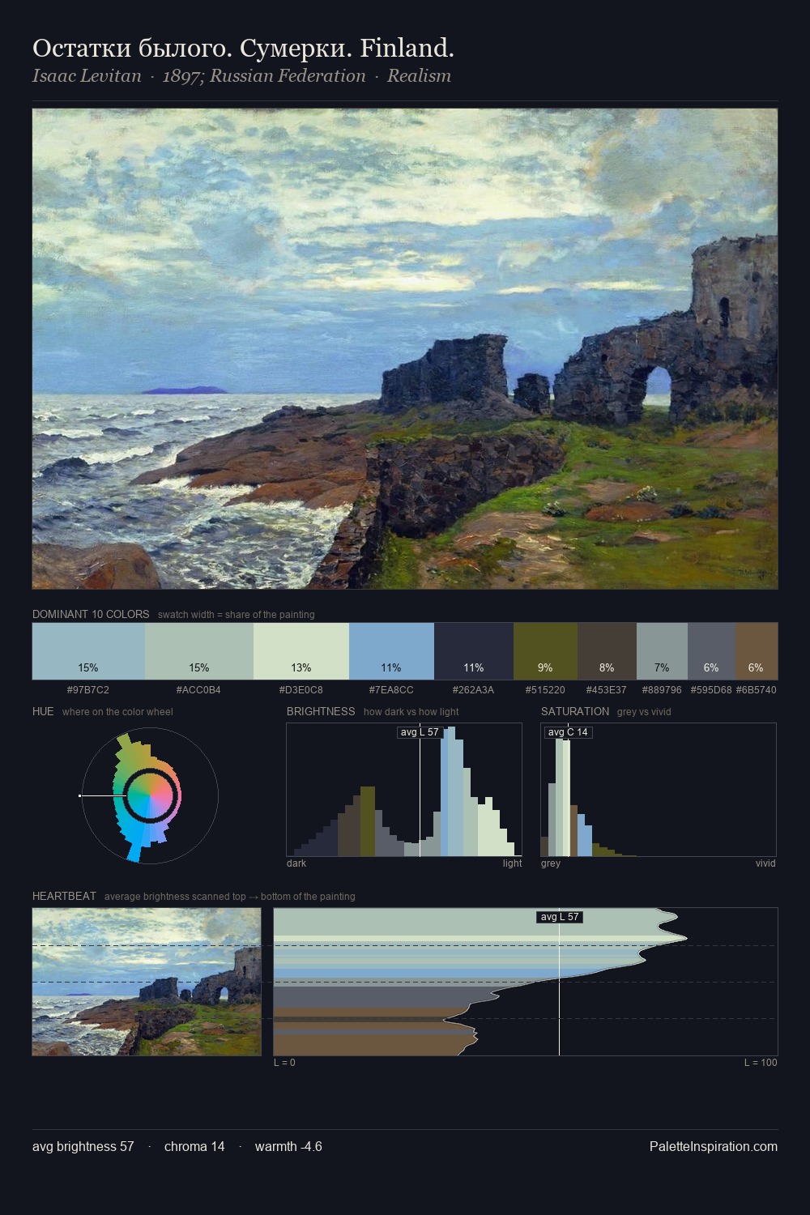
Task: Click the '#262A3A' hex code label
Action: [473, 690]
